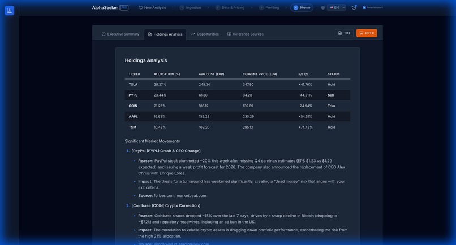The height and width of the screenshot is (245, 456).
Task: Click the P/L (%) column header
Action: pos(304,74)
